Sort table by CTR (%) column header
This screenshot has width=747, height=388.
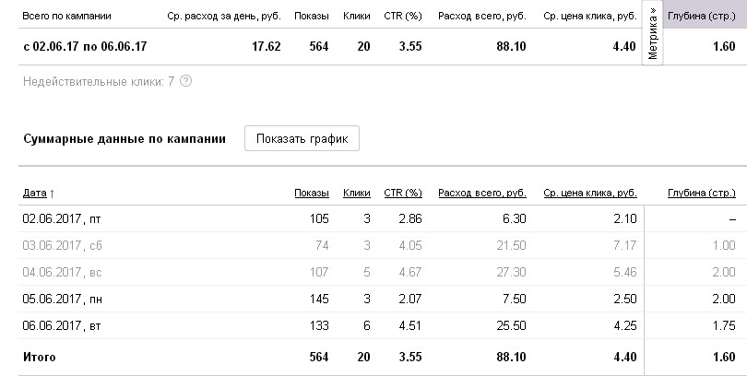[x=402, y=193]
